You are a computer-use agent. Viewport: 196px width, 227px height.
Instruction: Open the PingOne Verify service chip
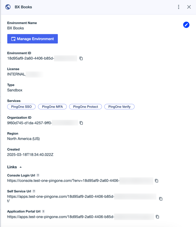click(x=119, y=107)
